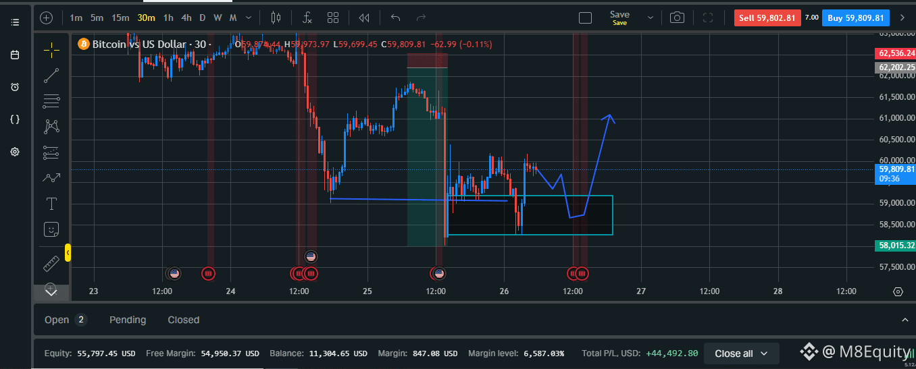
Task: Open the Save layout dropdown arrow
Action: (x=651, y=18)
